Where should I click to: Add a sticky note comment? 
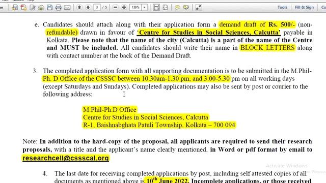click(177, 8)
